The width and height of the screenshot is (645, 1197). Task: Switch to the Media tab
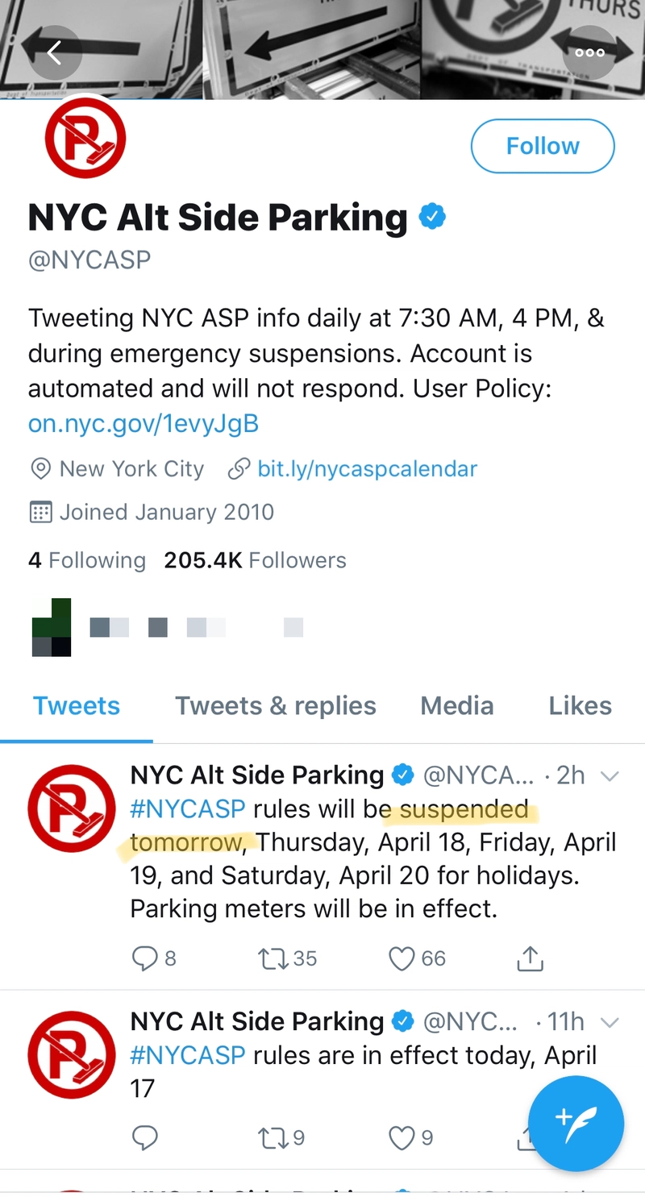coord(456,705)
